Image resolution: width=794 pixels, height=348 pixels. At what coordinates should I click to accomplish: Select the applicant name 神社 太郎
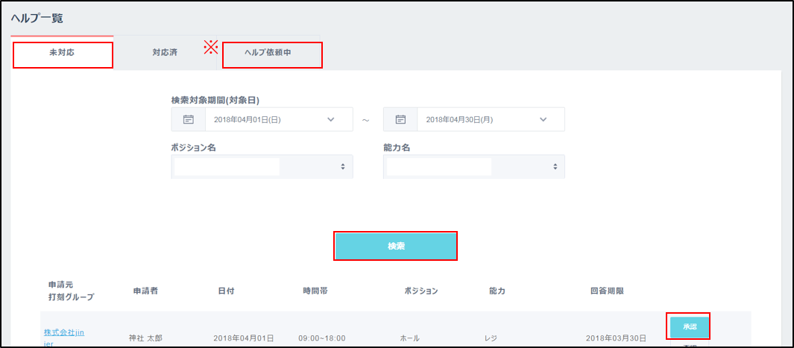[x=146, y=338]
